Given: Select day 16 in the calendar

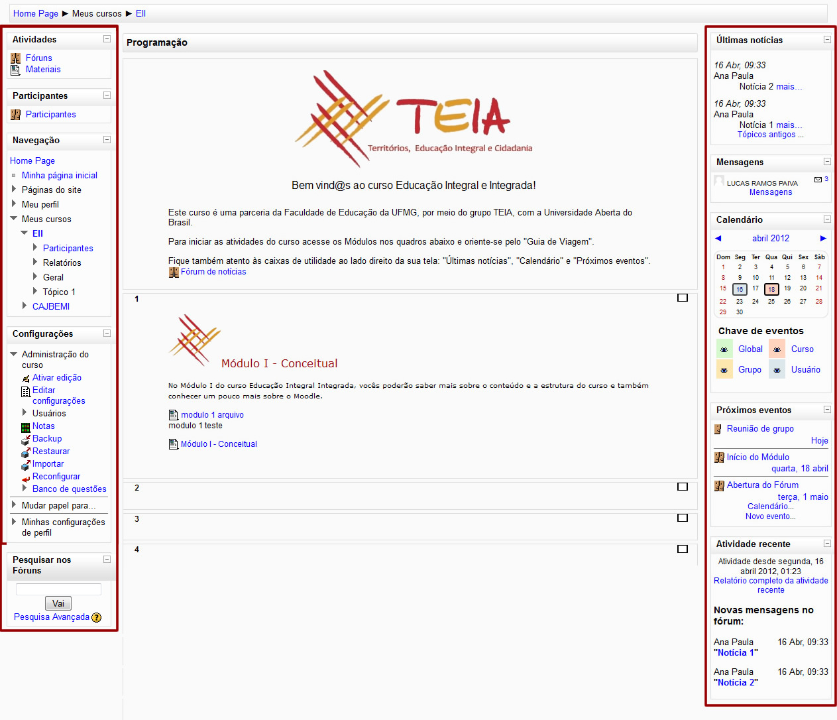Looking at the screenshot, I should pyautogui.click(x=740, y=289).
